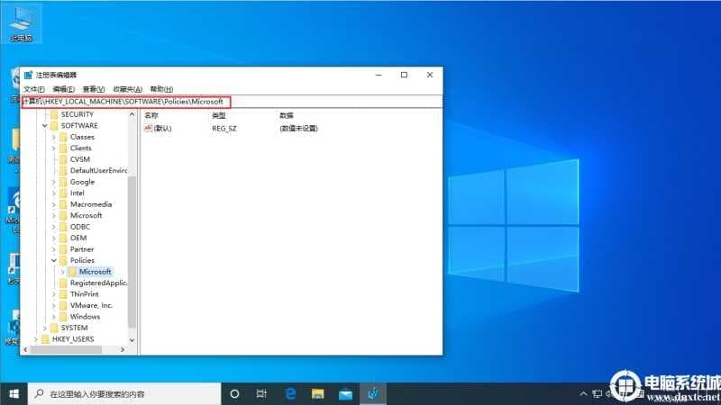Select the Policies folder icon
721x405 pixels.
[x=63, y=260]
